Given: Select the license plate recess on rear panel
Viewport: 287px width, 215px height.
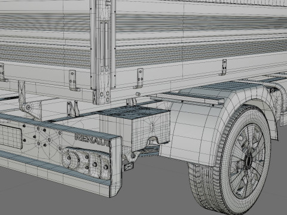Looking at the screenshot, I should click(10, 137).
